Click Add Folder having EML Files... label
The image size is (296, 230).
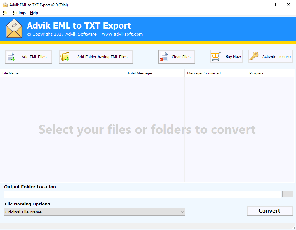[x=104, y=57]
